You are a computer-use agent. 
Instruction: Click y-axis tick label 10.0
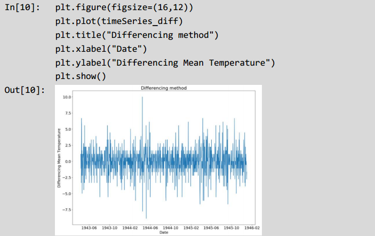[x=67, y=97]
